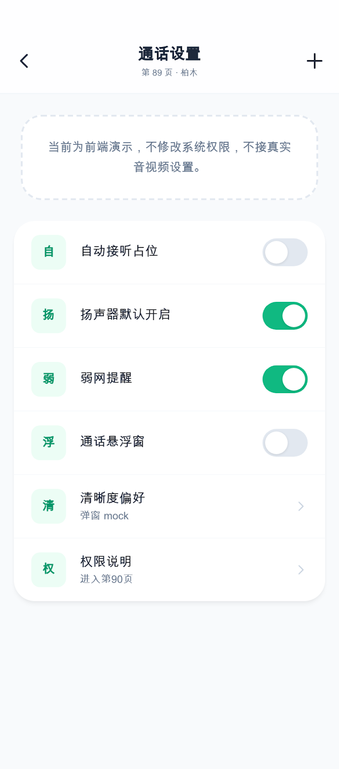This screenshot has height=769, width=339.
Task: Tap the 扬 speaker icon badge
Action: pyautogui.click(x=48, y=316)
